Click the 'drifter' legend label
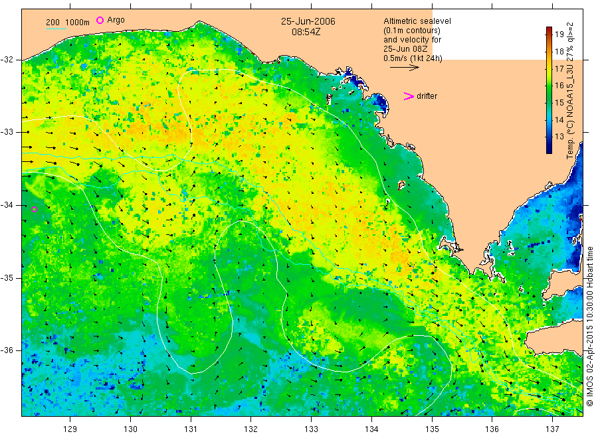 [x=427, y=96]
